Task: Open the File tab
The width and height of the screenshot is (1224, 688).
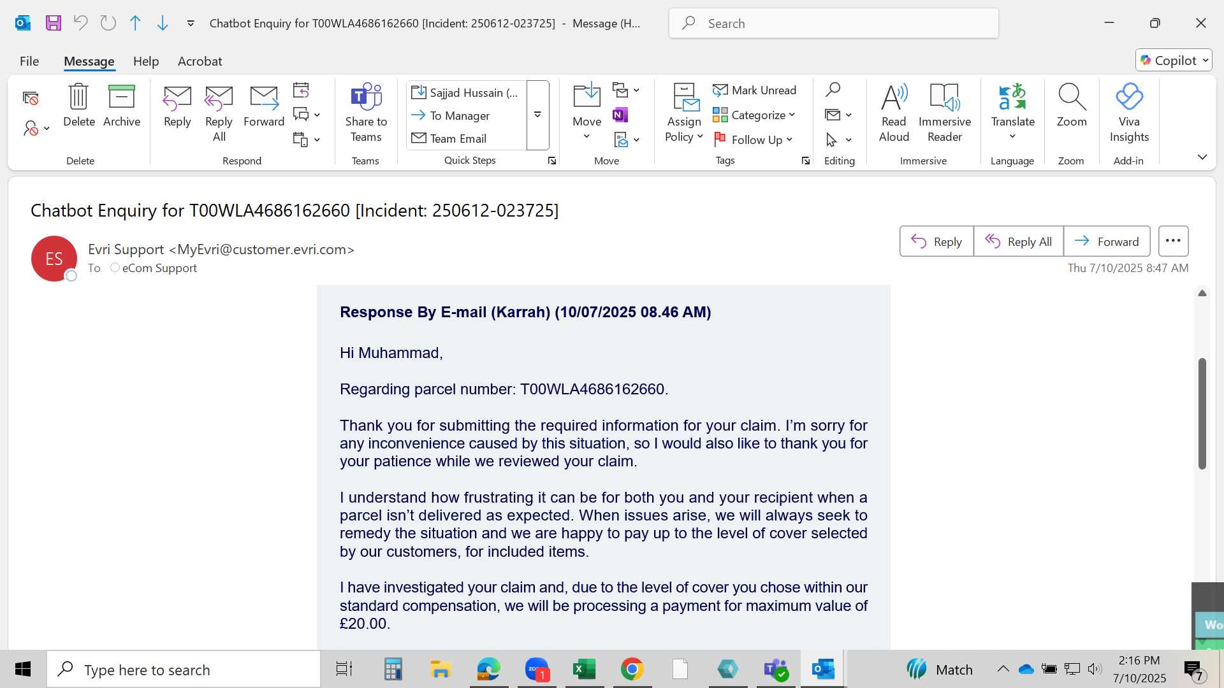Action: [x=29, y=61]
